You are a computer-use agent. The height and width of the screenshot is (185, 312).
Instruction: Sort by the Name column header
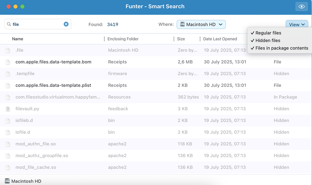[x=18, y=39]
